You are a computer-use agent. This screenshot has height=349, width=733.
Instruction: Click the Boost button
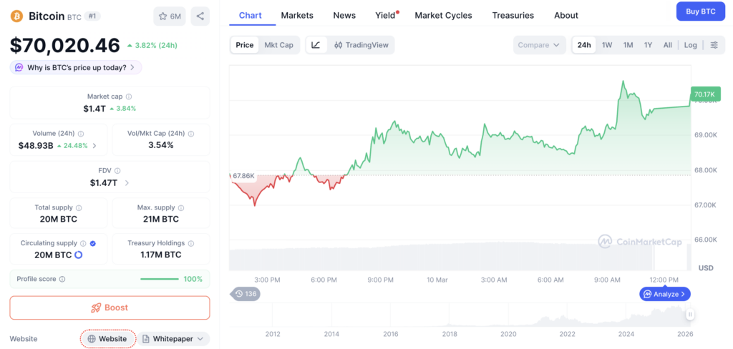(110, 308)
